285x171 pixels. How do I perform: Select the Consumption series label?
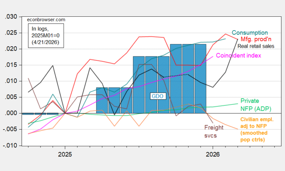click(x=250, y=33)
